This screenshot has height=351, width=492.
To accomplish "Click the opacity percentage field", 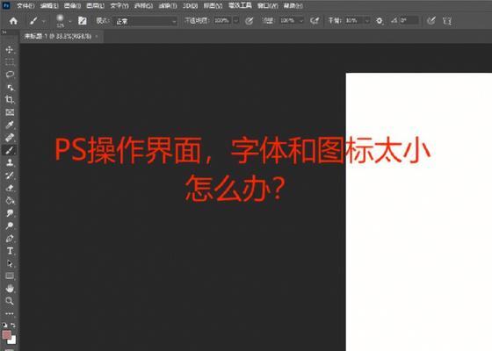I will (223, 21).
